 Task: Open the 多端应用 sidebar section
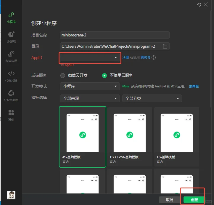(x=11, y=57)
